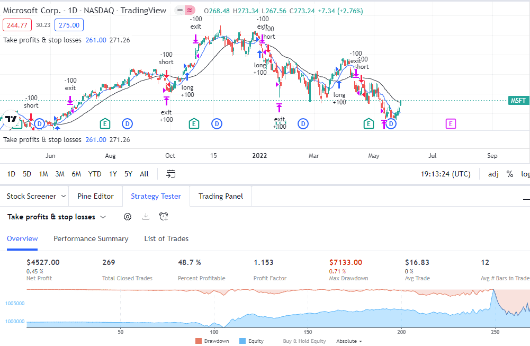Open the Pine Editor tab
This screenshot has width=530, height=346.
(95, 196)
